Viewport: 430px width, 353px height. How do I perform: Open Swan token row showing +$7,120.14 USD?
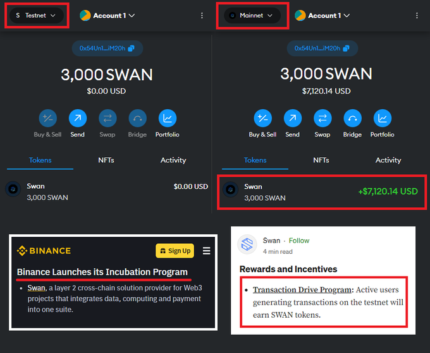pos(322,192)
